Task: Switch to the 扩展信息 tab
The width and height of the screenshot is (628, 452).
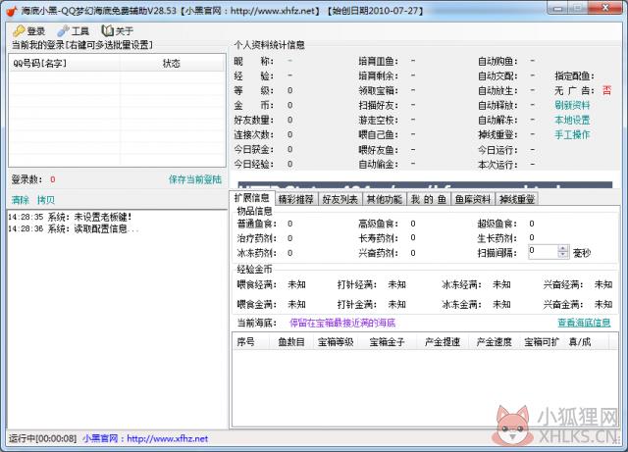Action: click(x=252, y=198)
